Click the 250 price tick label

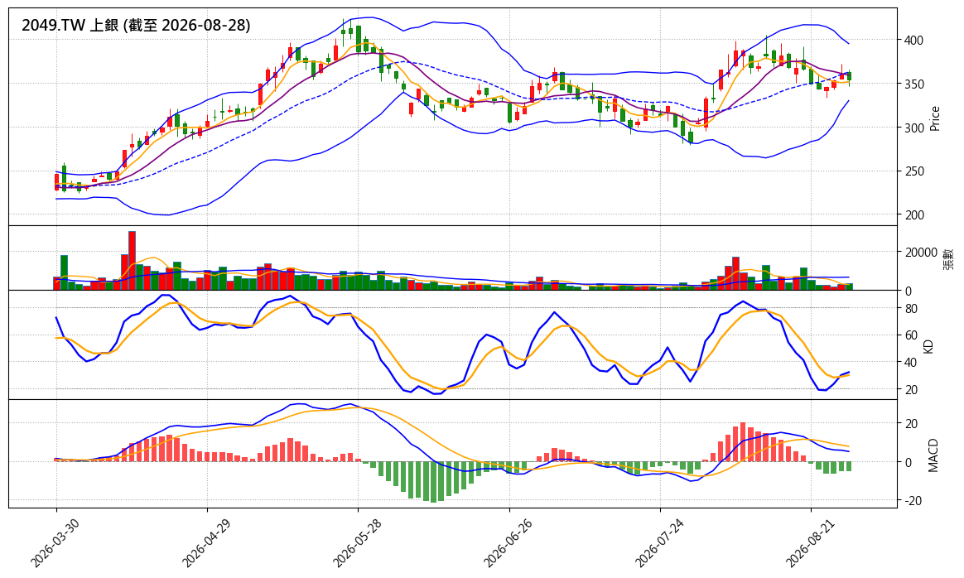[913, 171]
